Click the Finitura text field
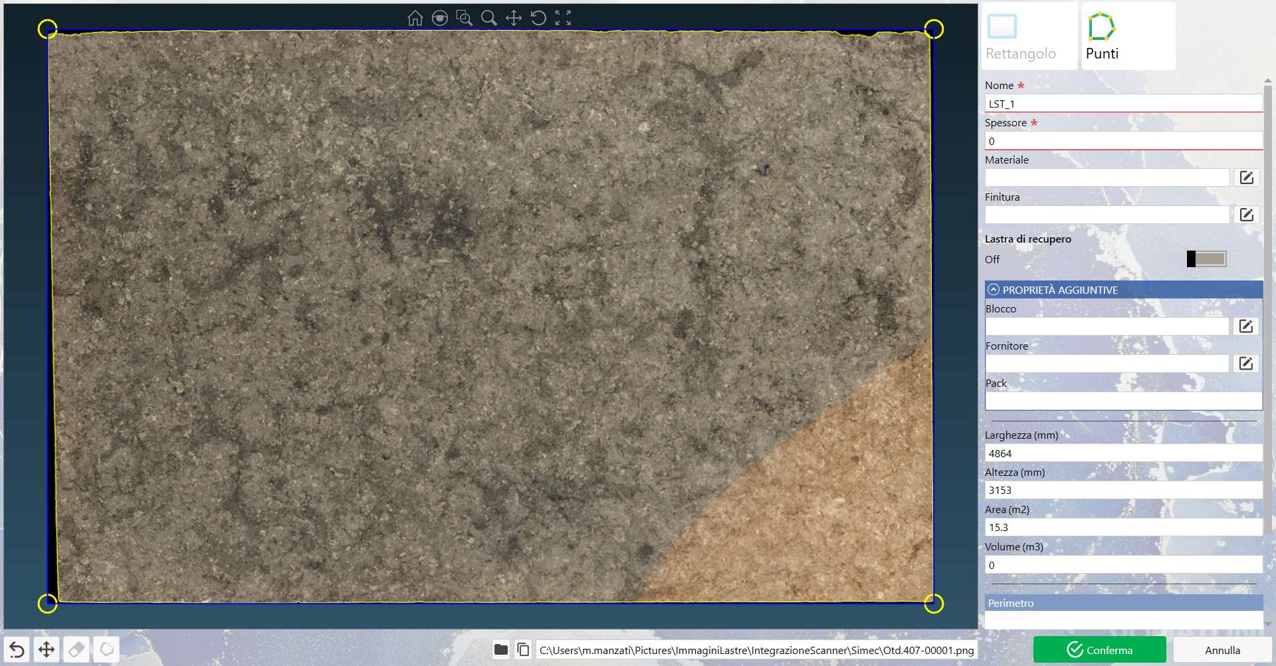The image size is (1276, 666). tap(1107, 215)
